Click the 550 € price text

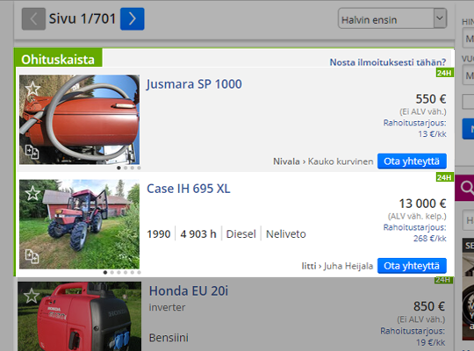click(431, 99)
